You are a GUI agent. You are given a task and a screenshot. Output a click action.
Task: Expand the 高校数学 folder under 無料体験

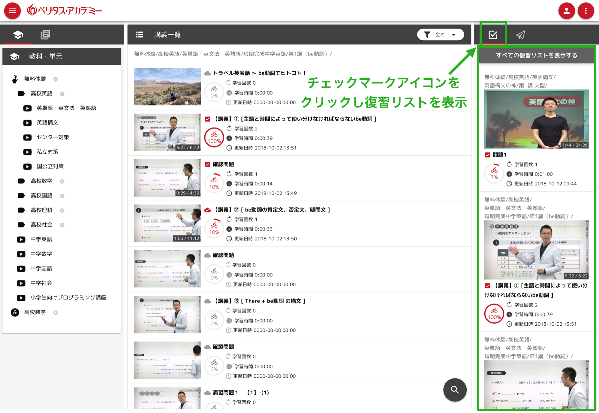(x=62, y=181)
